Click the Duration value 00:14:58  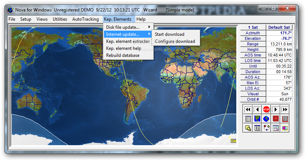click(279, 72)
